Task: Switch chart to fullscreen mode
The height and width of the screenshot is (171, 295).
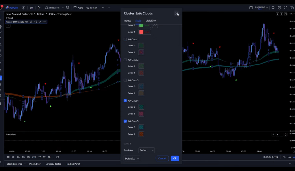Action: 285,8
